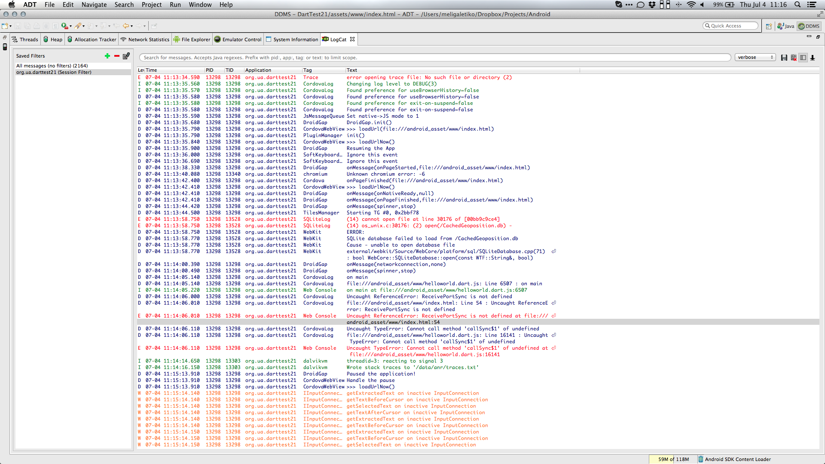Select 'Paused the application!' log row
This screenshot has width=825, height=464.
pyautogui.click(x=478, y=374)
